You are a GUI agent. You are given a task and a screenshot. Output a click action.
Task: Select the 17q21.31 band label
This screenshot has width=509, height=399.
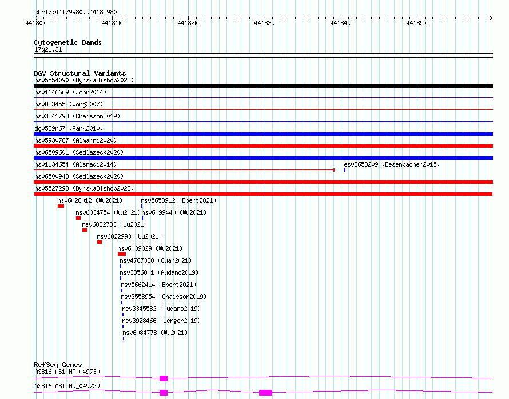(x=48, y=49)
